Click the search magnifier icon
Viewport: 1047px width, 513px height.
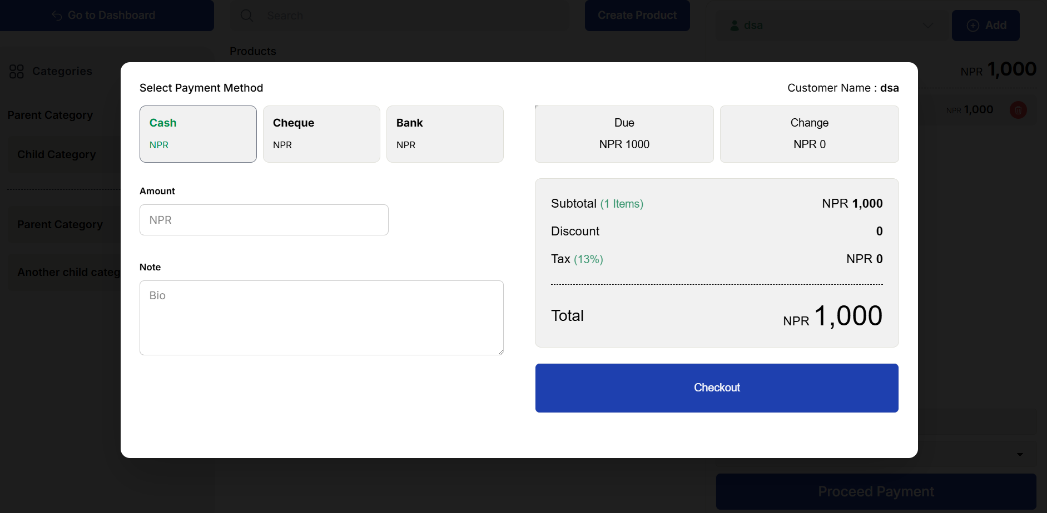tap(246, 15)
